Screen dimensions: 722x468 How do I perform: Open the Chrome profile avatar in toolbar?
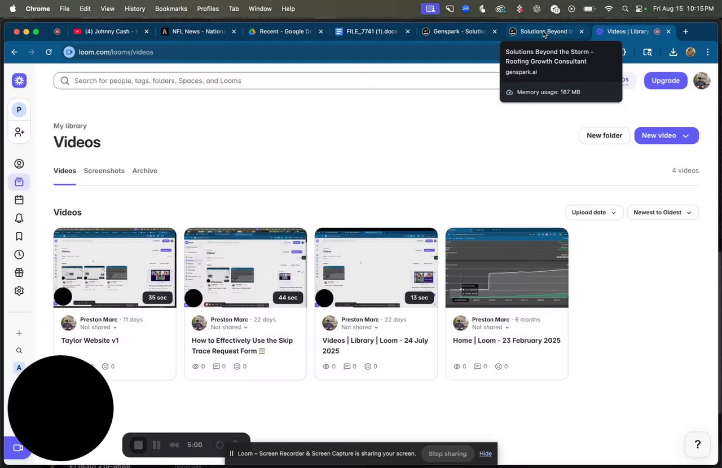pos(690,52)
